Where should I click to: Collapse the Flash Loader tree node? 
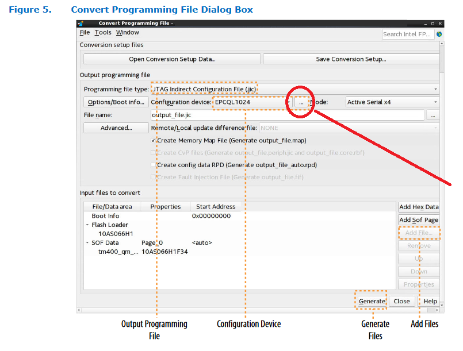tap(87, 225)
